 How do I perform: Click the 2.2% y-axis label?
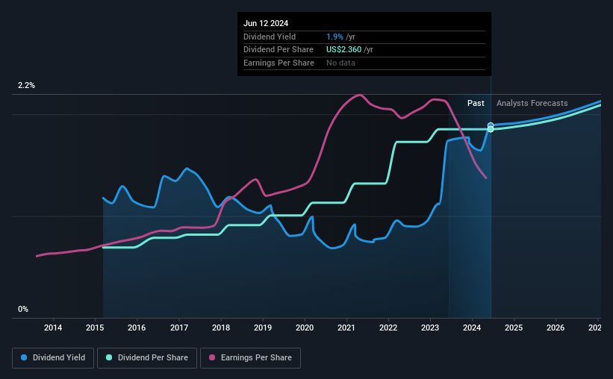26,86
